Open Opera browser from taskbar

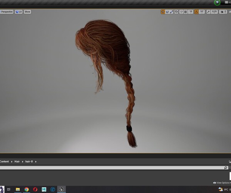coord(35,189)
